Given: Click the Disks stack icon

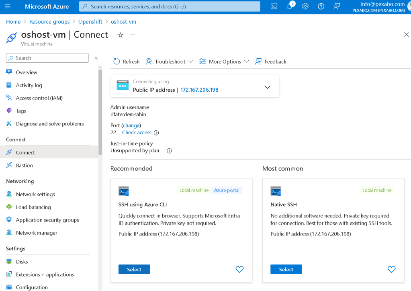Looking at the screenshot, I should (9, 261).
